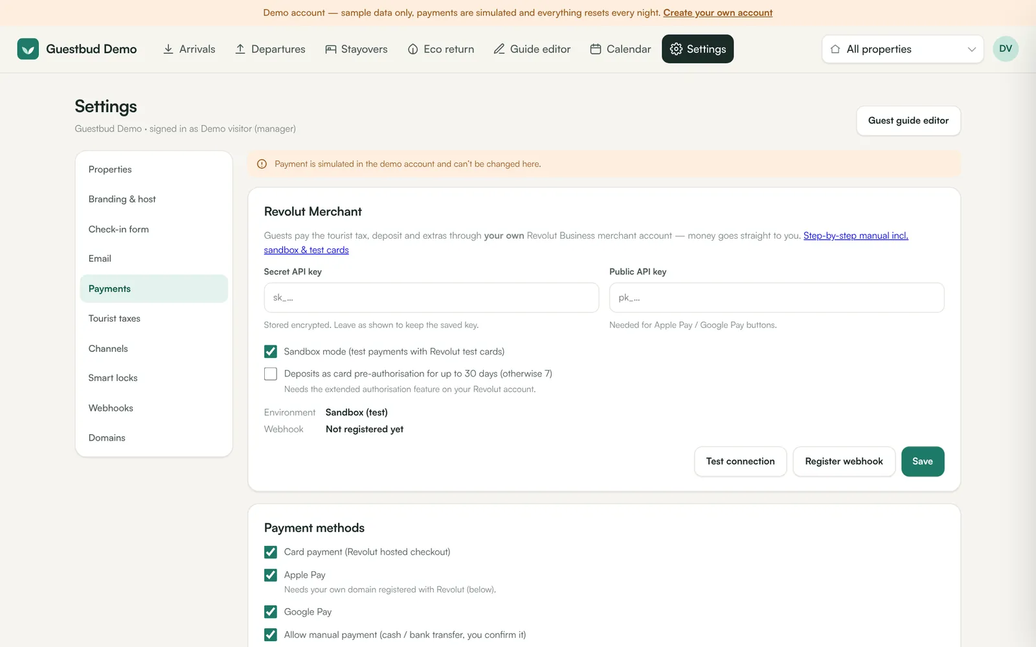The image size is (1036, 647).
Task: Click the Test connection button
Action: click(740, 461)
